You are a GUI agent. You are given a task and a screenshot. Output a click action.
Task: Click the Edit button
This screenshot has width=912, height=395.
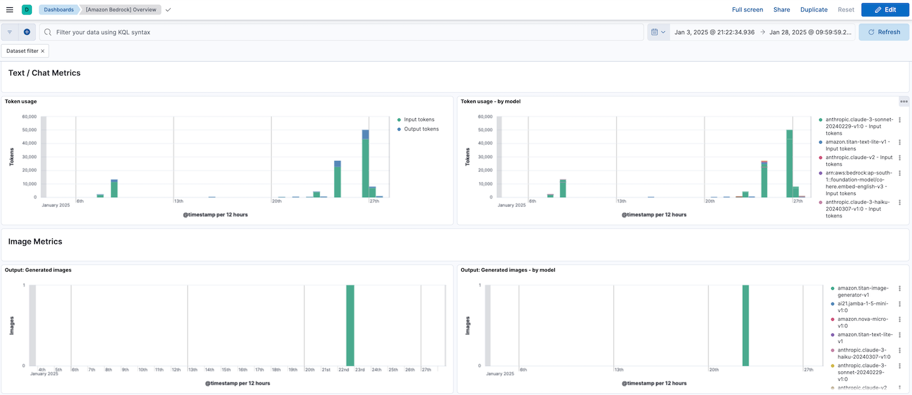884,10
